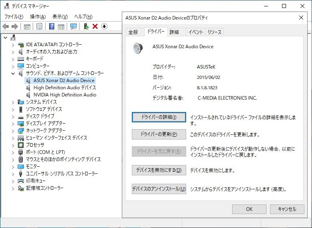Screen dimensions: 312x228
Task: Click the action pane toolbar icon
Action: [x=61, y=26]
